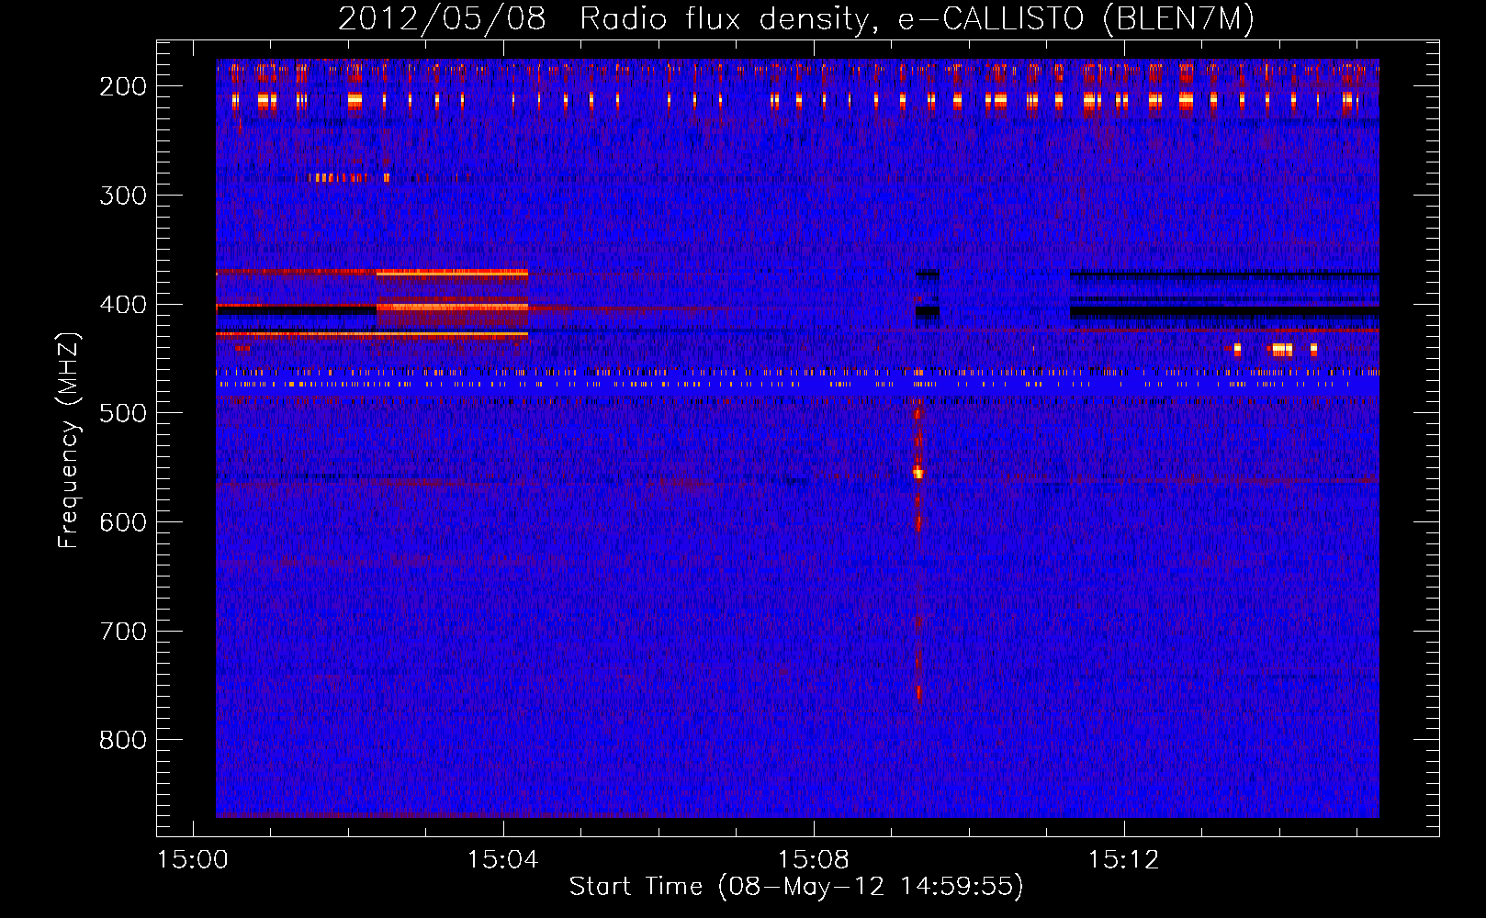Screen dimensions: 1486x918
Task: Click the time tick label '15:00'
Action: [x=192, y=860]
